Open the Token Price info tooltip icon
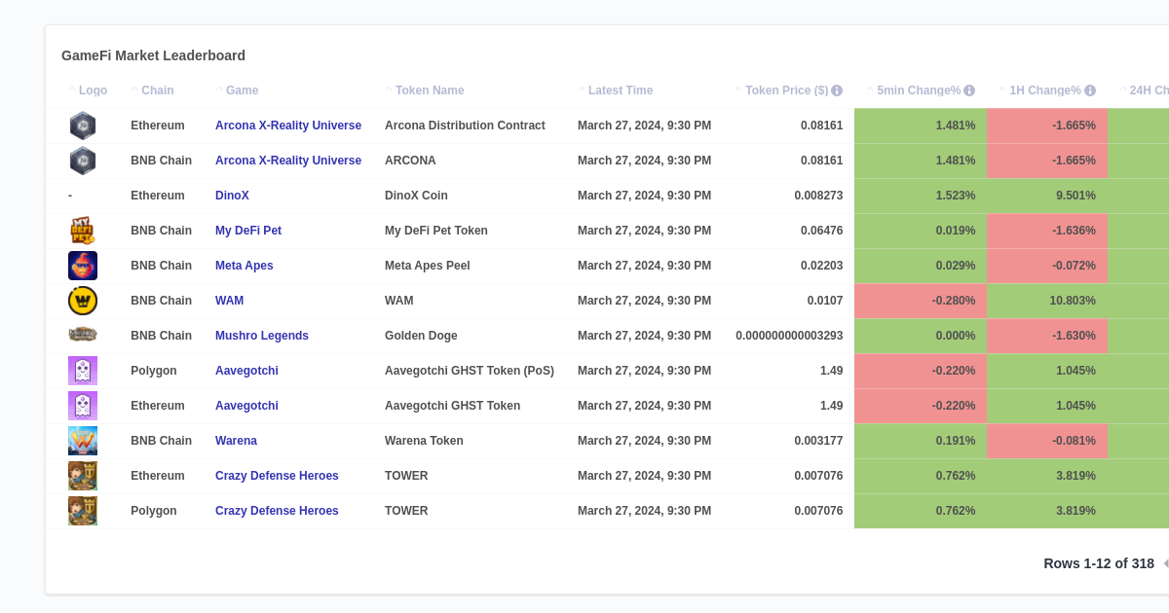1169x613 pixels. tap(836, 90)
